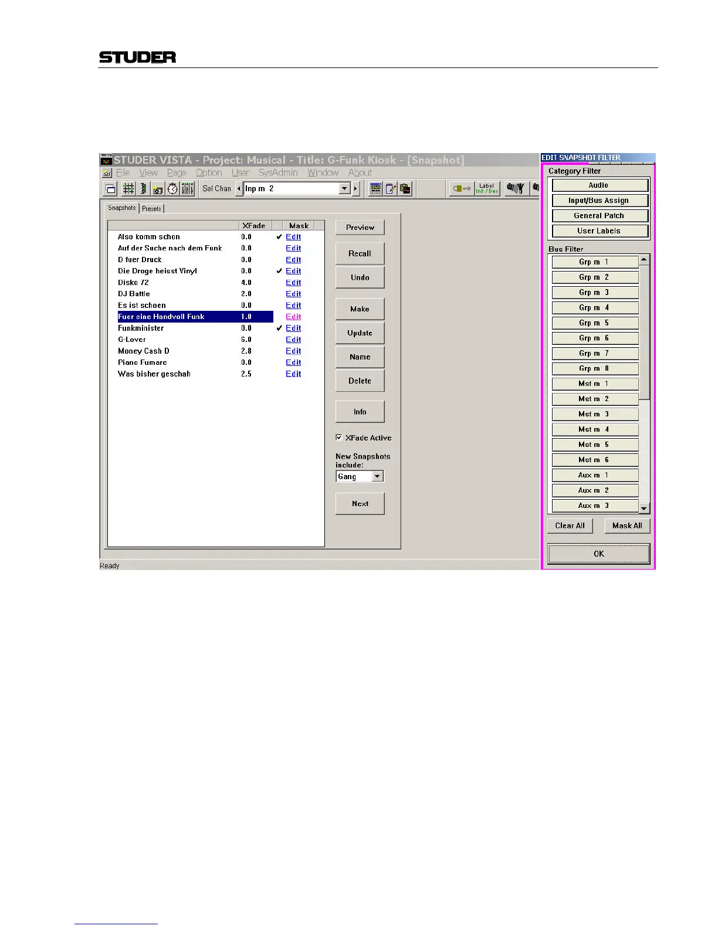Step to previous selected channel arrow
The height and width of the screenshot is (929, 718).
(239, 189)
